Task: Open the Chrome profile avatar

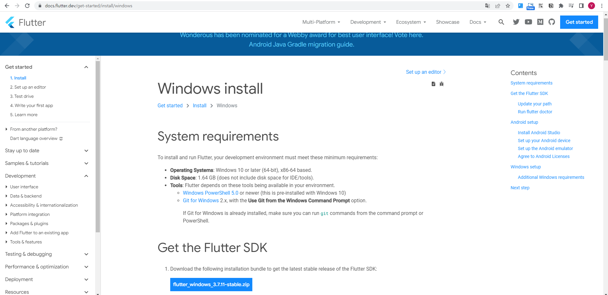Action: point(592,6)
